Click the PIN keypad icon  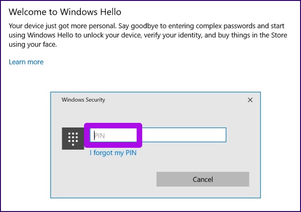72,138
